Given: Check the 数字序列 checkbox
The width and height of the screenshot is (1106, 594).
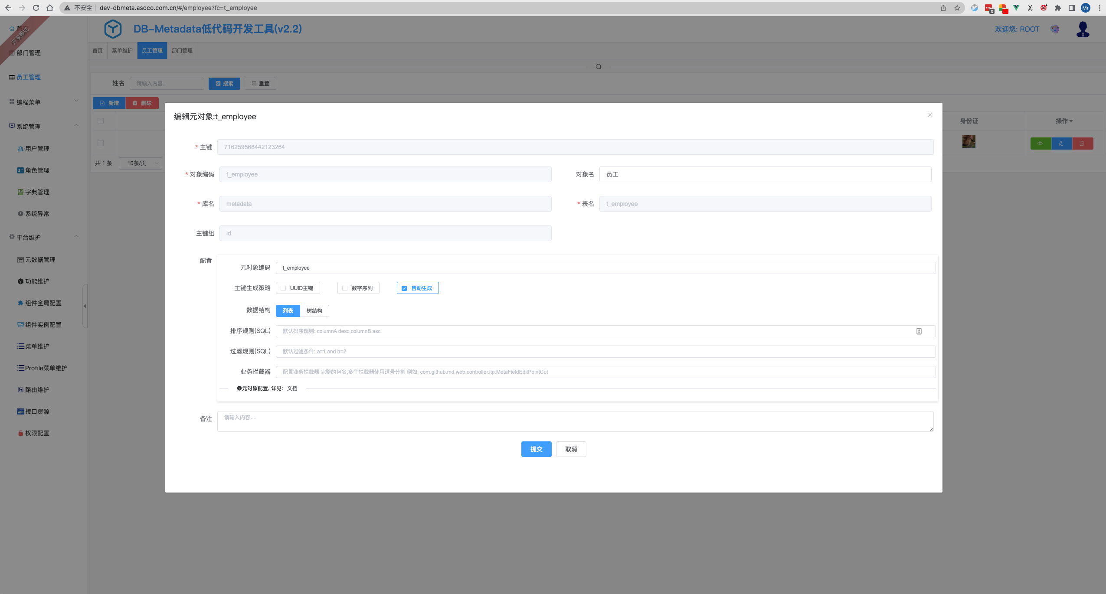Looking at the screenshot, I should [345, 288].
